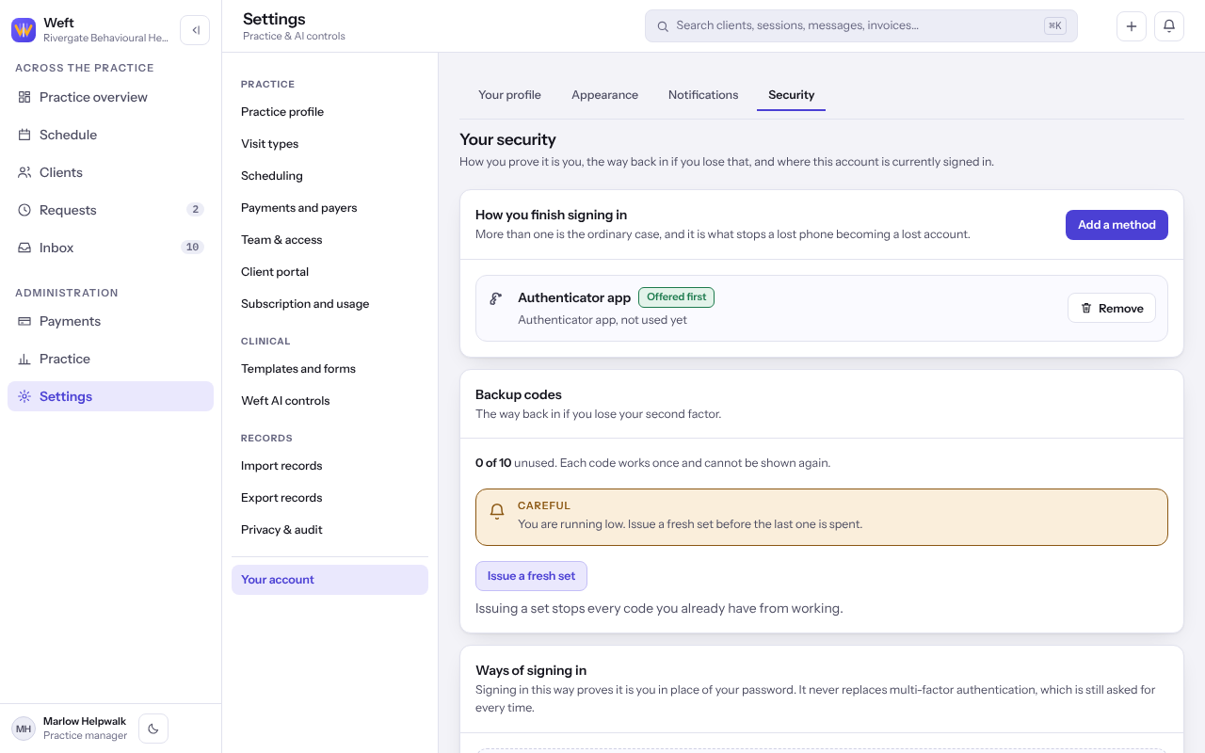Click the bell icon in the Careful alert
This screenshot has height=753, width=1205.
tap(497, 511)
